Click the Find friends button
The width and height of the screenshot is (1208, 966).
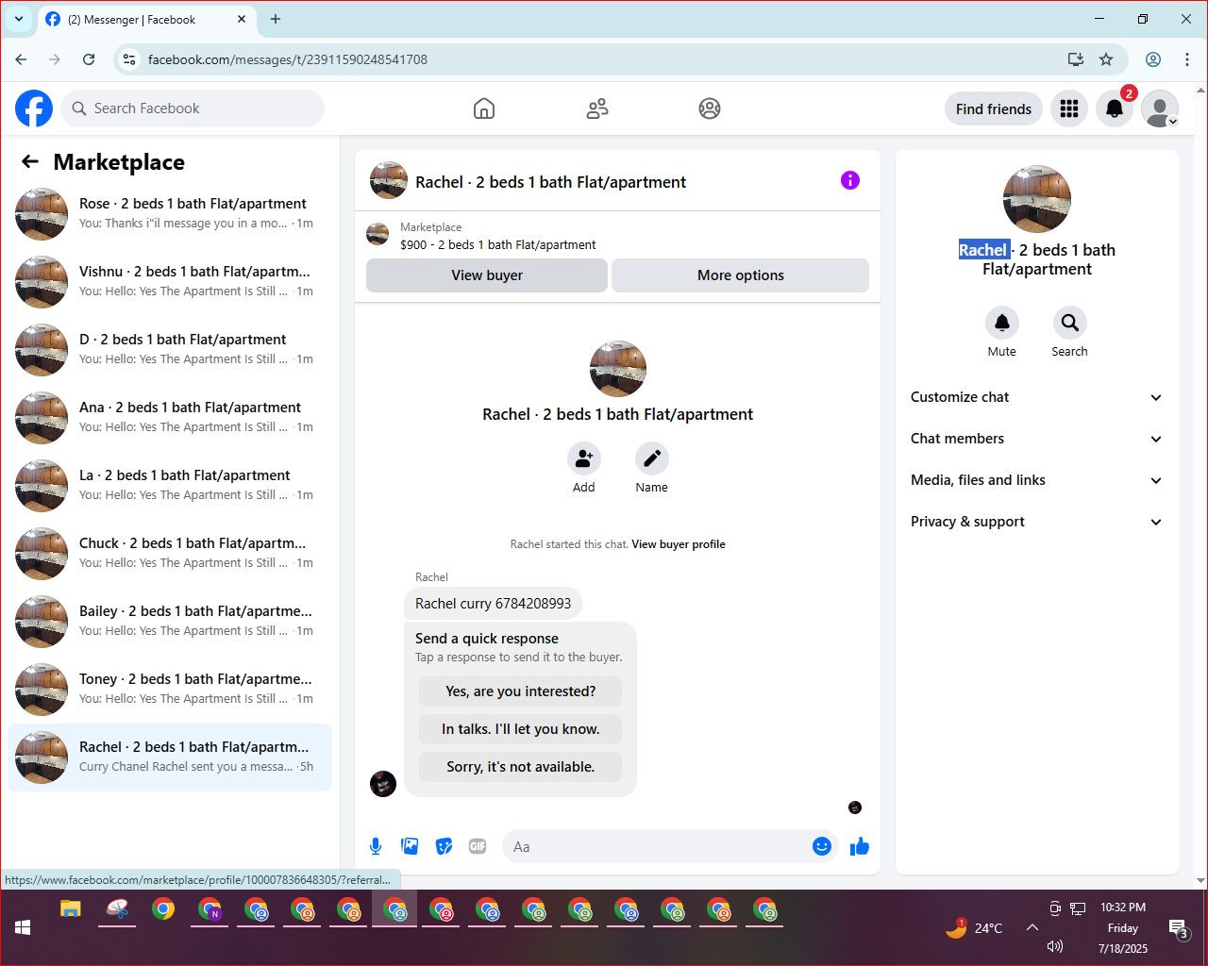click(x=994, y=108)
